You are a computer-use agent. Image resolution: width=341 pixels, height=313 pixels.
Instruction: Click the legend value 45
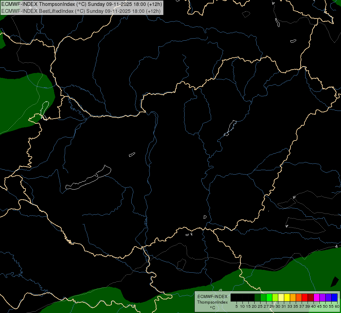319,306
